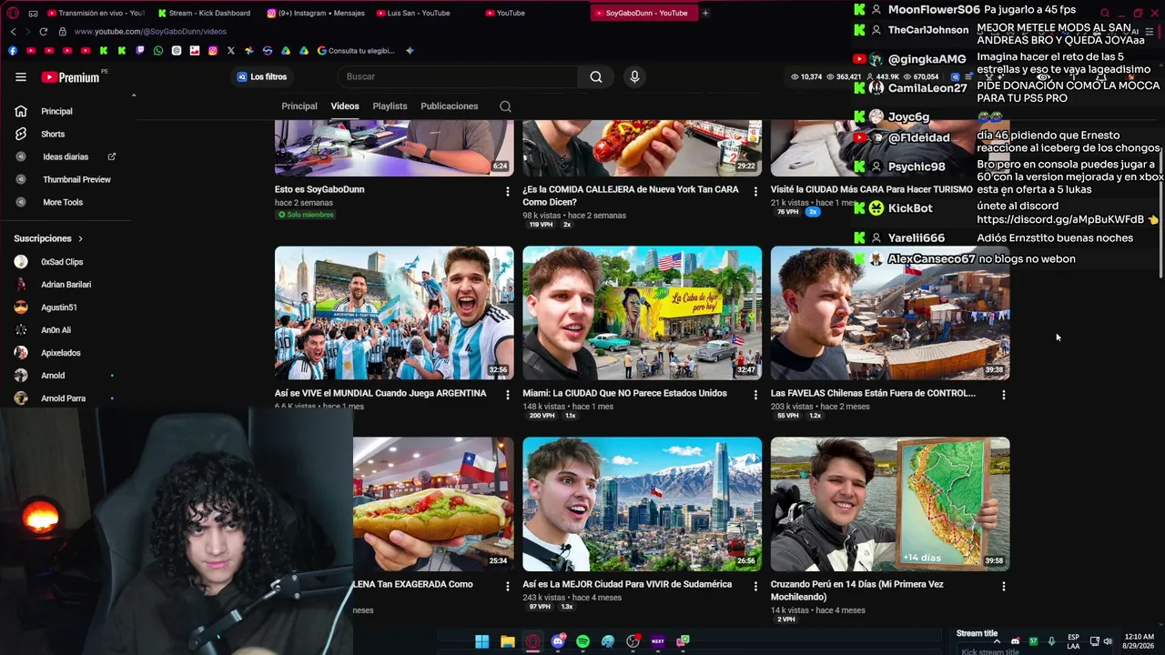
Task: Open the Ideas diarias sidebar link
Action: tap(66, 156)
